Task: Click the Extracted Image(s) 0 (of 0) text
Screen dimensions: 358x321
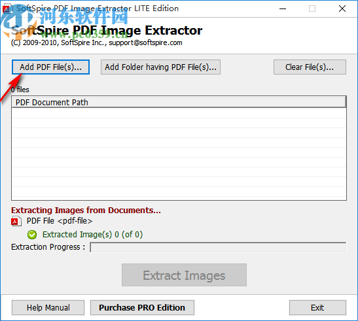Action: coord(92,235)
